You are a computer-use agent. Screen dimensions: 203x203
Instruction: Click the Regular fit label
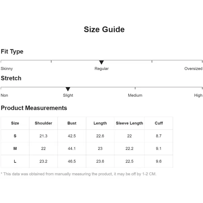(101, 69)
